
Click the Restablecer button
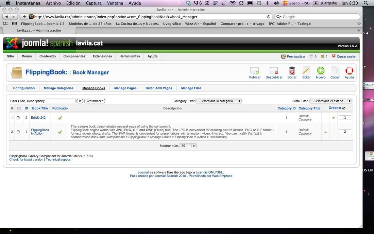pyautogui.click(x=95, y=101)
